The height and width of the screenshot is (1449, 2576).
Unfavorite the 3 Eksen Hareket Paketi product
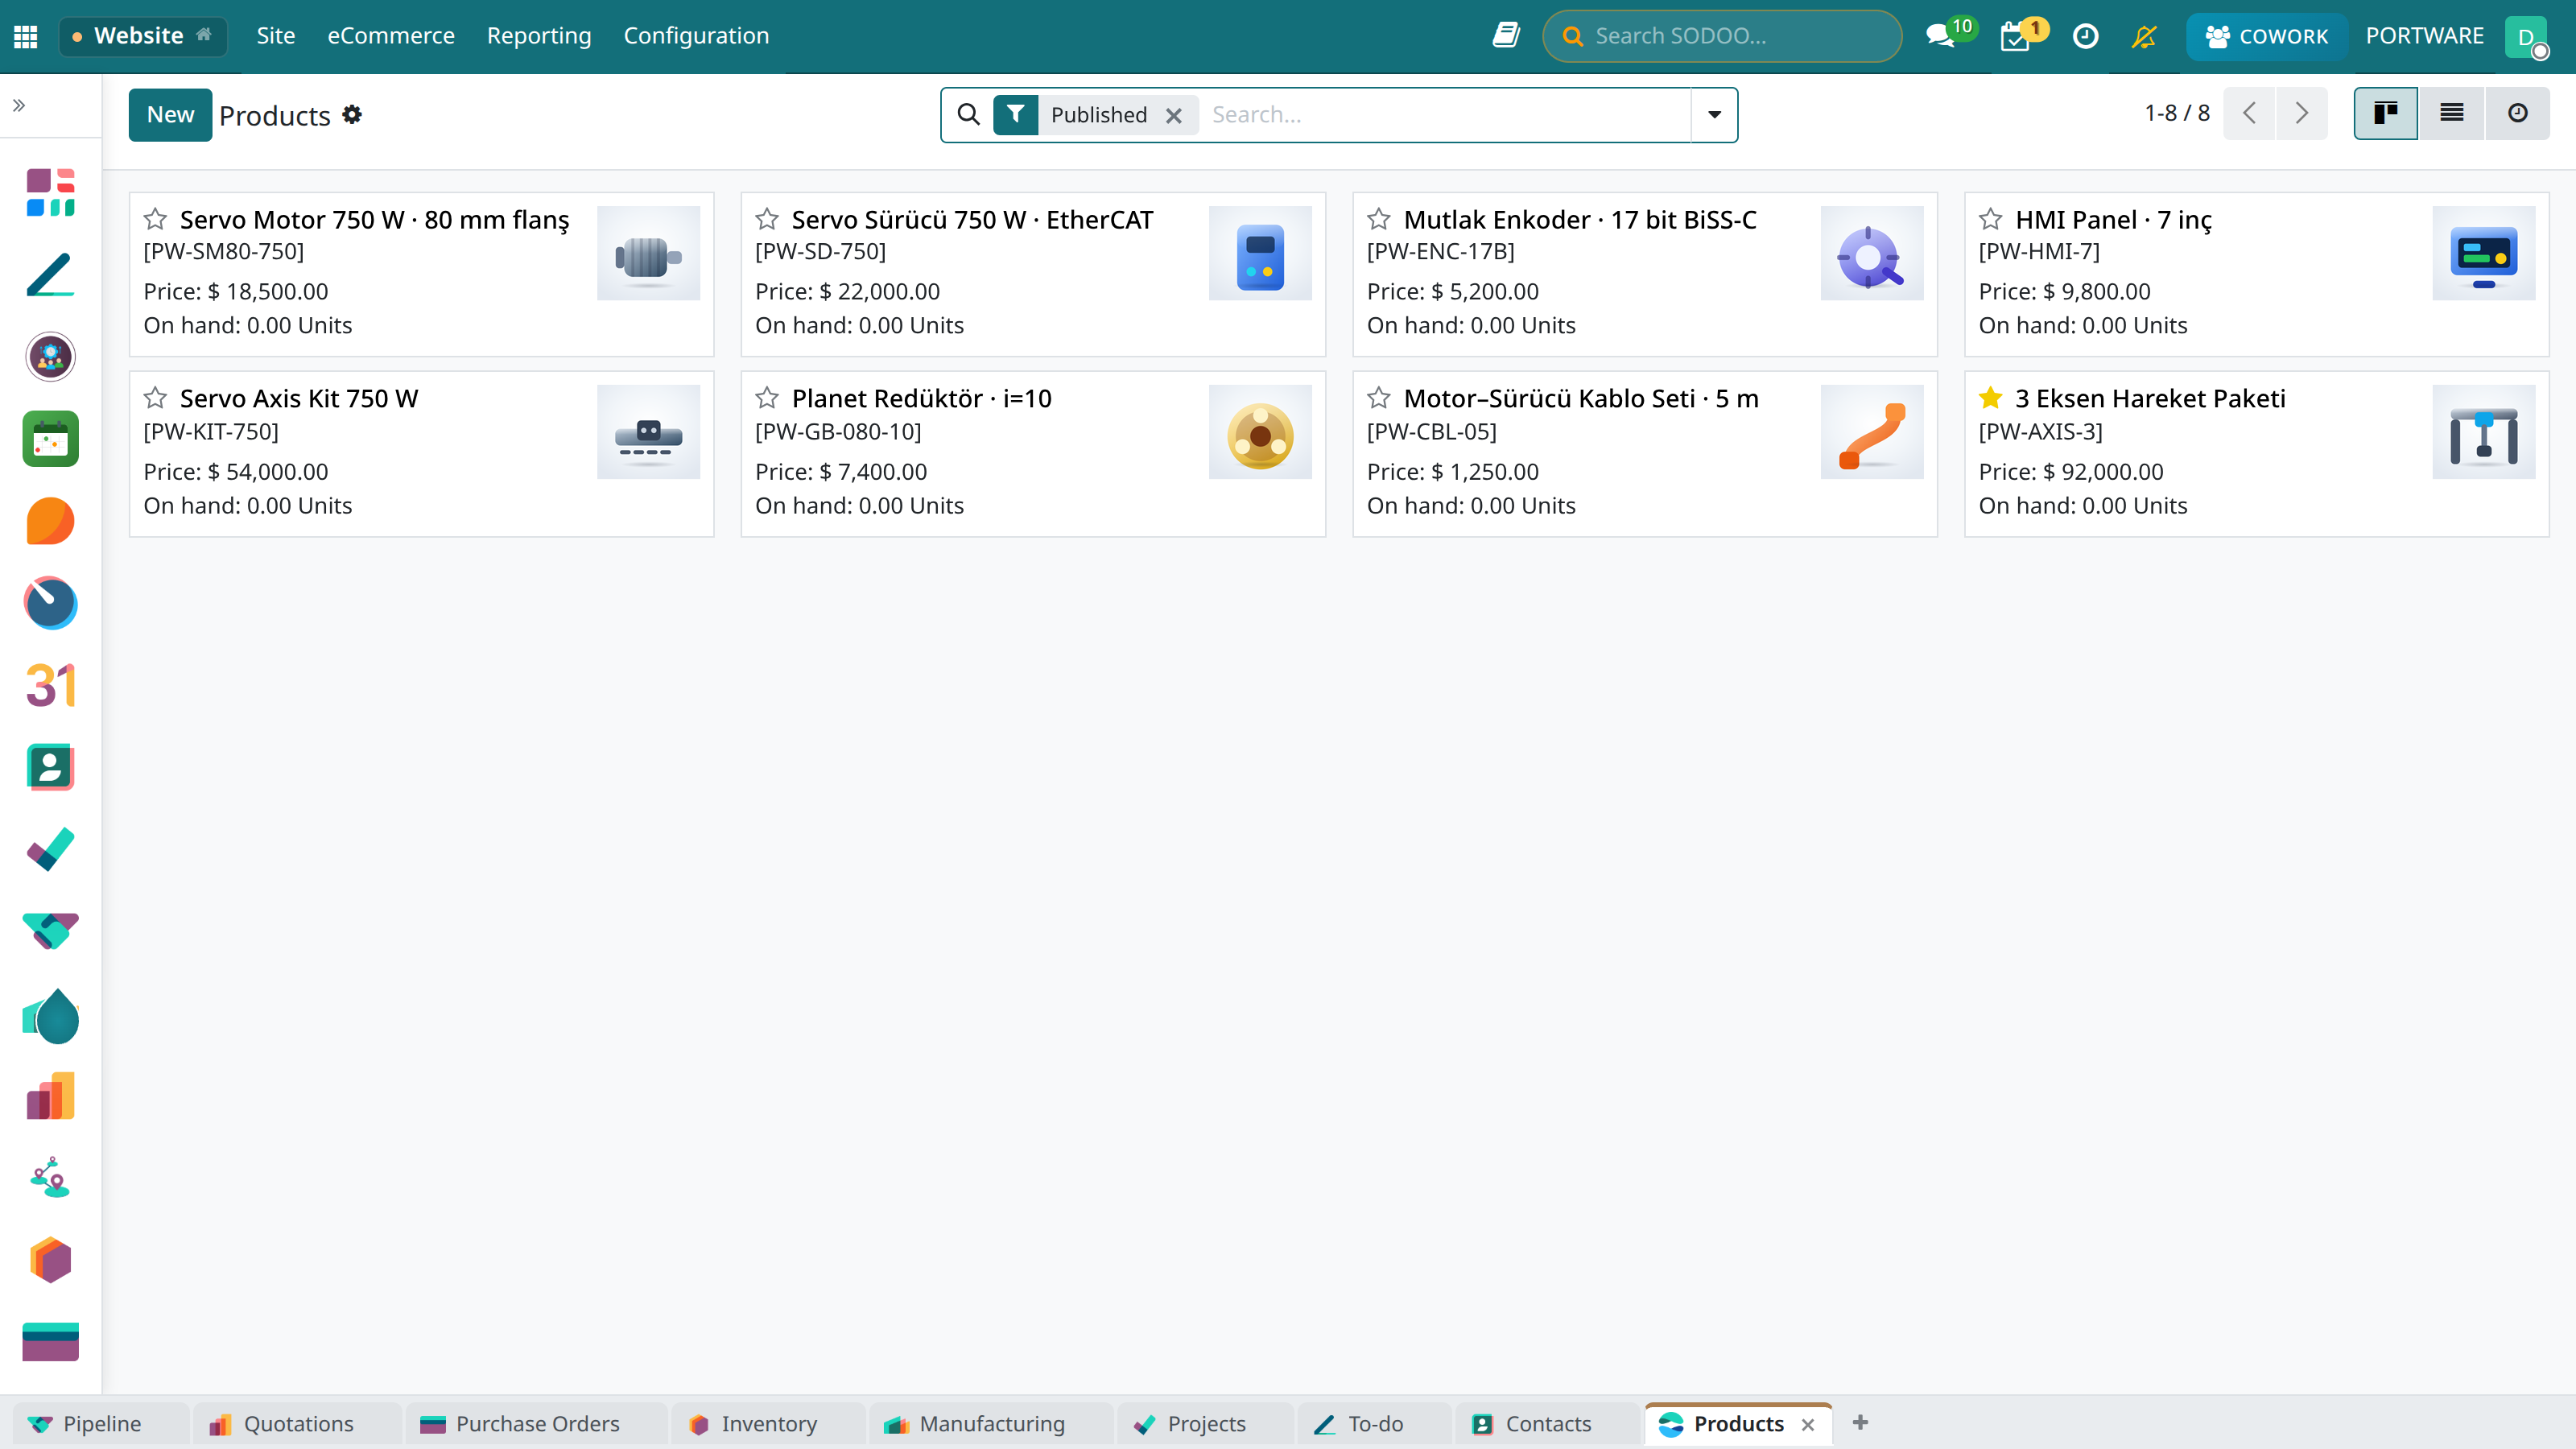[x=1991, y=398]
